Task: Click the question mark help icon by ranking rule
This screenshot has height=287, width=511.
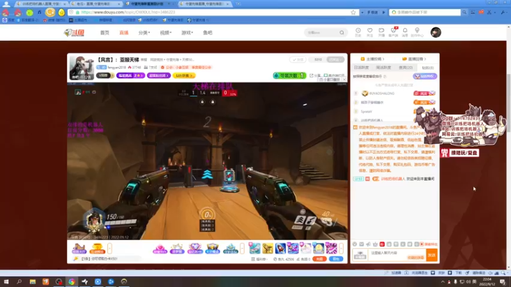Action: point(385,77)
